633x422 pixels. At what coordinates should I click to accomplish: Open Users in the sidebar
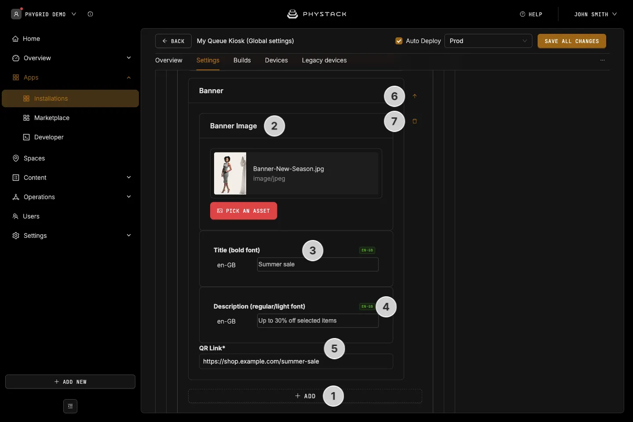pos(70,216)
